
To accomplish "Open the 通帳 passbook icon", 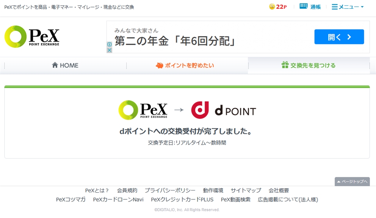I will point(303,6).
